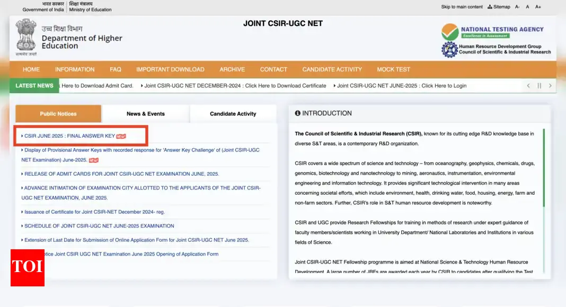Decrease font size with A- button

(x=517, y=7)
